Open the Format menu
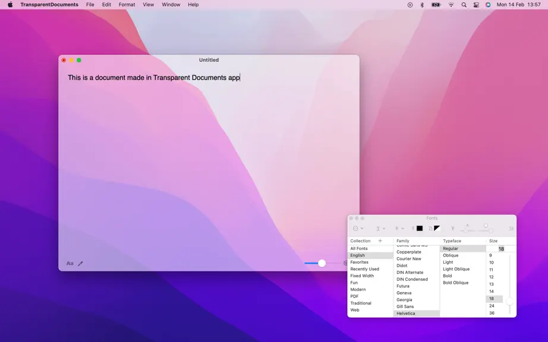548x342 pixels. [x=127, y=5]
